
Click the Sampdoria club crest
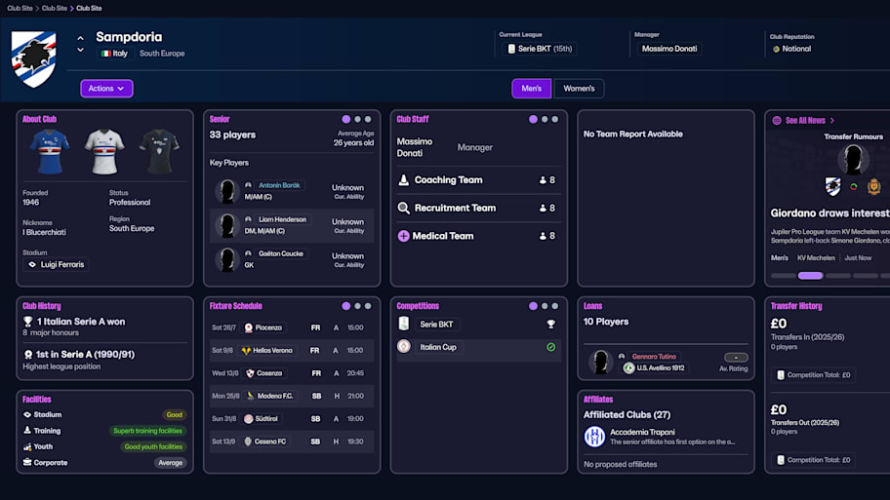pyautogui.click(x=33, y=58)
